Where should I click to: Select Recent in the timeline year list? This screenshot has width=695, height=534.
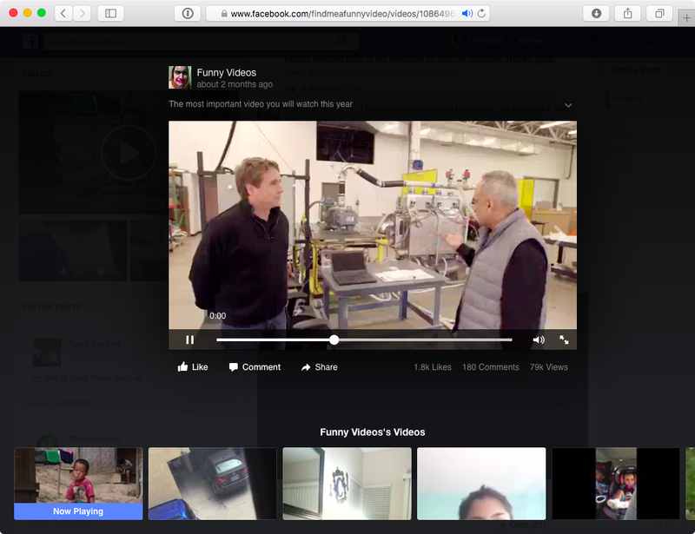(x=627, y=99)
